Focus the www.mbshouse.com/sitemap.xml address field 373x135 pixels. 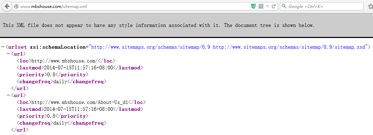(x=133, y=7)
